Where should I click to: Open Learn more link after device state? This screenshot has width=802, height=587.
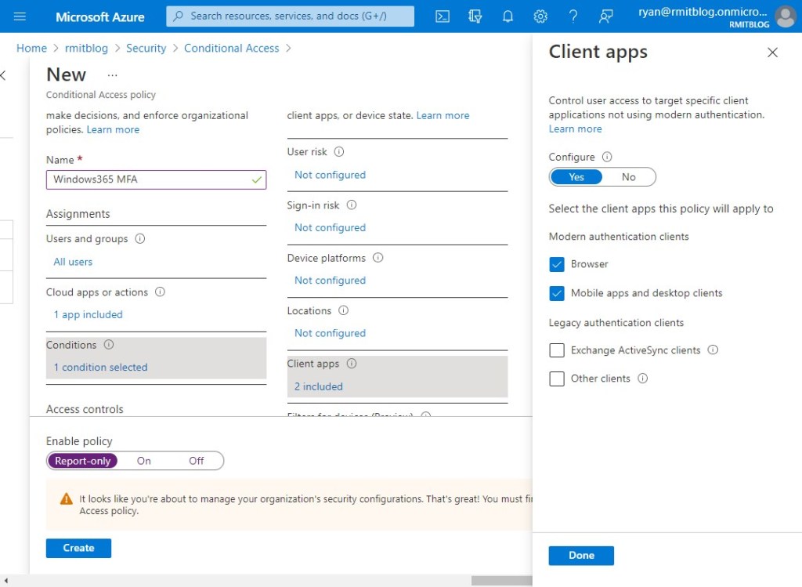click(x=443, y=116)
